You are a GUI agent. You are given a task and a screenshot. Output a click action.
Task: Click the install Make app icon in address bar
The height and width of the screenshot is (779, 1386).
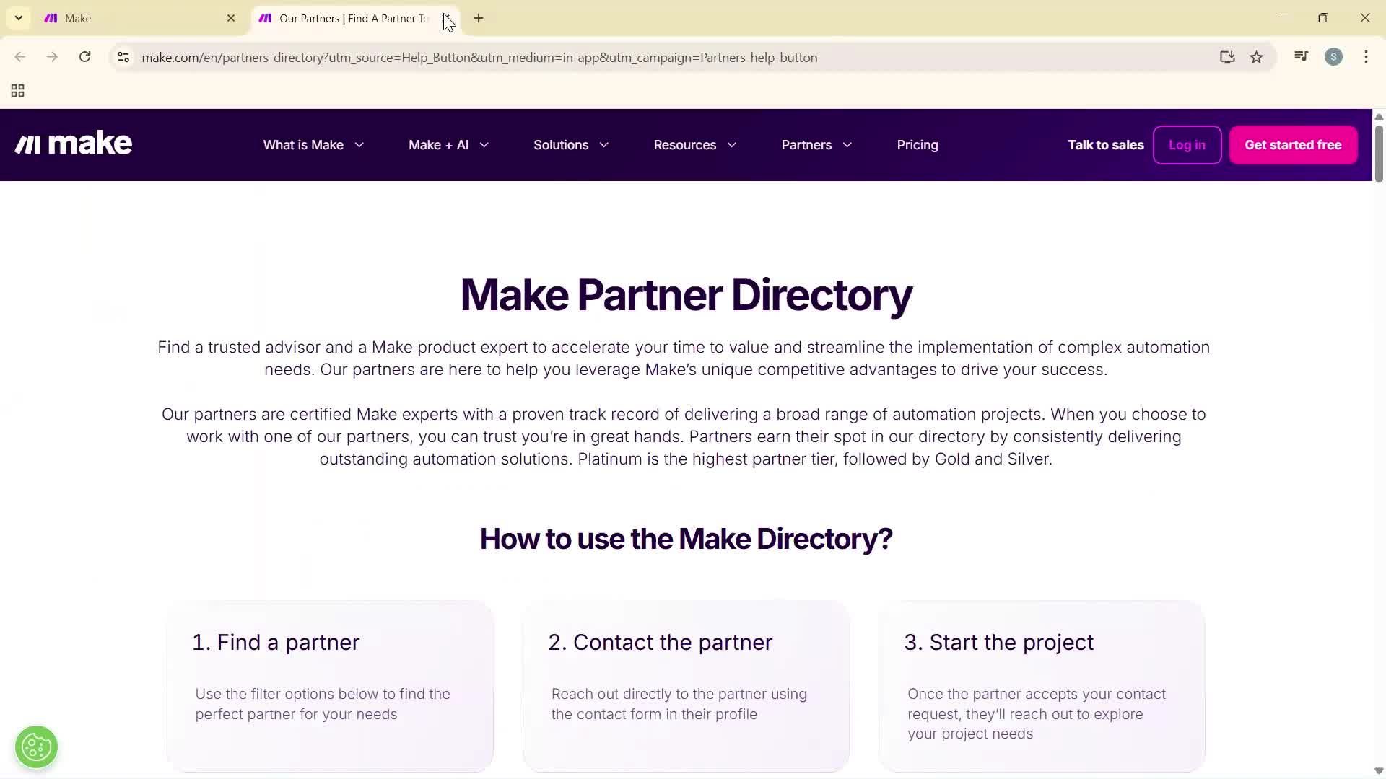(x=1227, y=57)
